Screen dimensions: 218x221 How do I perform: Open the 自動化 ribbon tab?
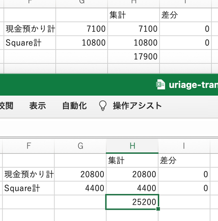[x=75, y=106]
